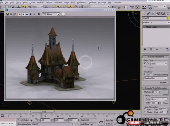Click the Save Bitmap icon in render window

7,14
